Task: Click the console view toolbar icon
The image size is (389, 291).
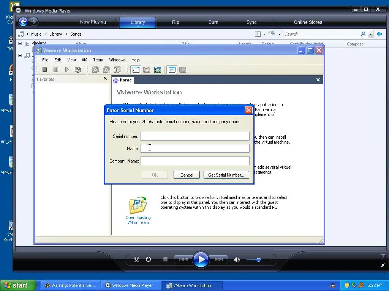Action: coord(183,70)
